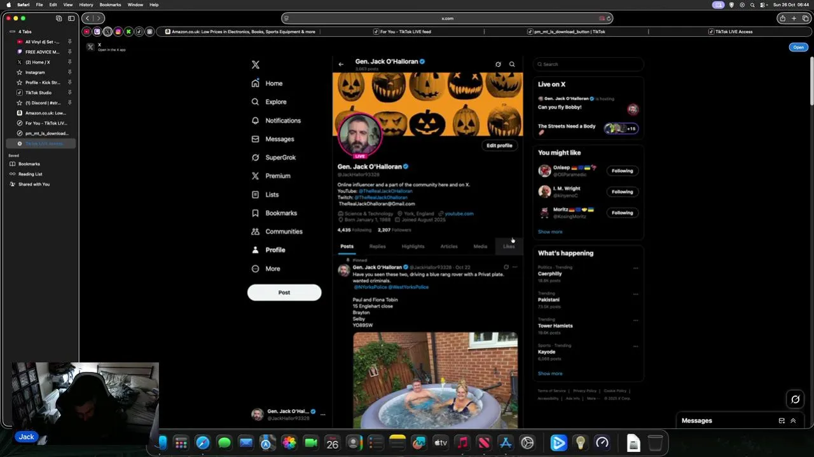Image resolution: width=814 pixels, height=457 pixels.
Task: Toggle Following for Onisep
Action: tap(622, 171)
